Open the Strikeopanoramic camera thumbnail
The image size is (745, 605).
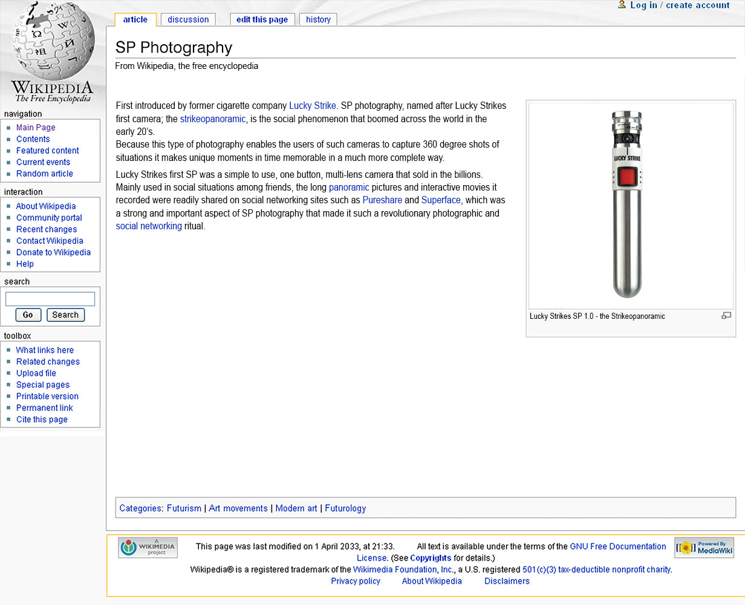(626, 206)
